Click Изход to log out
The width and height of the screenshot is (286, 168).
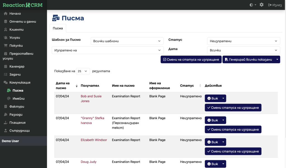click(275, 5)
